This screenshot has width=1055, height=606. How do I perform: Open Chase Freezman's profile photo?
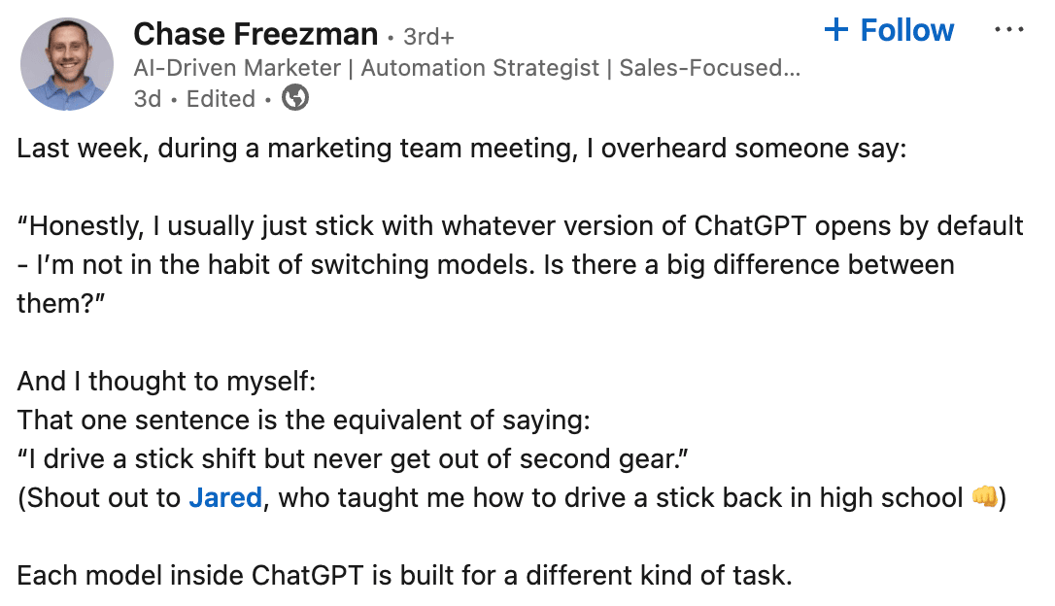point(66,64)
